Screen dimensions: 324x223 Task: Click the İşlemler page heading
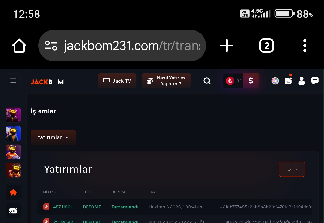click(43, 111)
